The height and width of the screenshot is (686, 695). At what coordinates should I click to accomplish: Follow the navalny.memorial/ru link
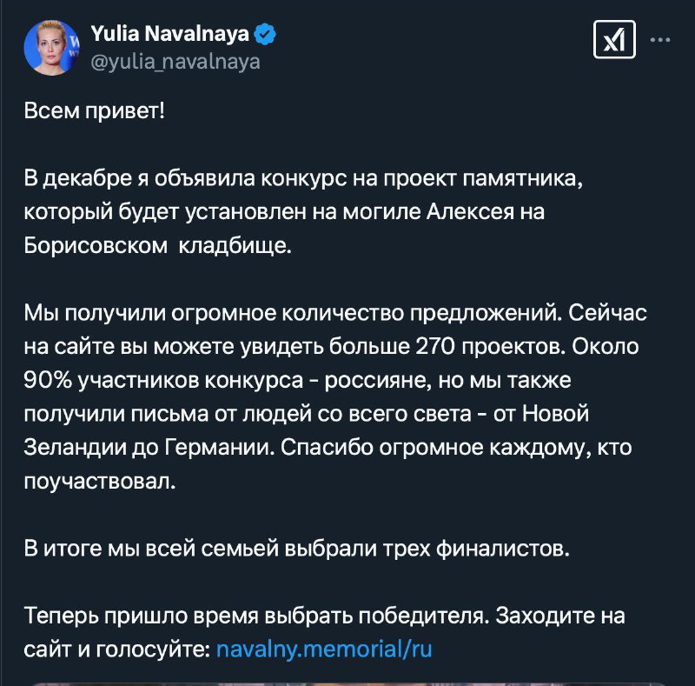(x=324, y=649)
